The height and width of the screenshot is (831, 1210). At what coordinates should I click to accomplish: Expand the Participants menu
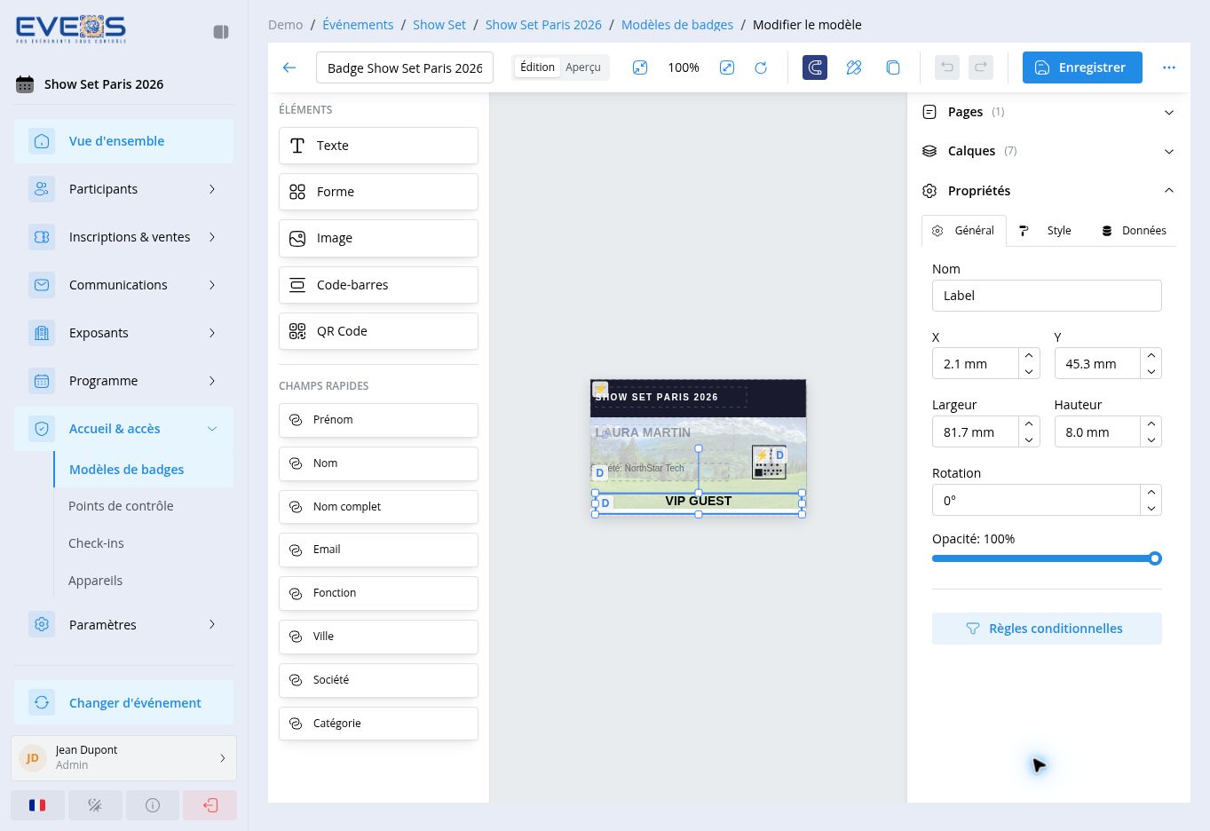(x=123, y=189)
